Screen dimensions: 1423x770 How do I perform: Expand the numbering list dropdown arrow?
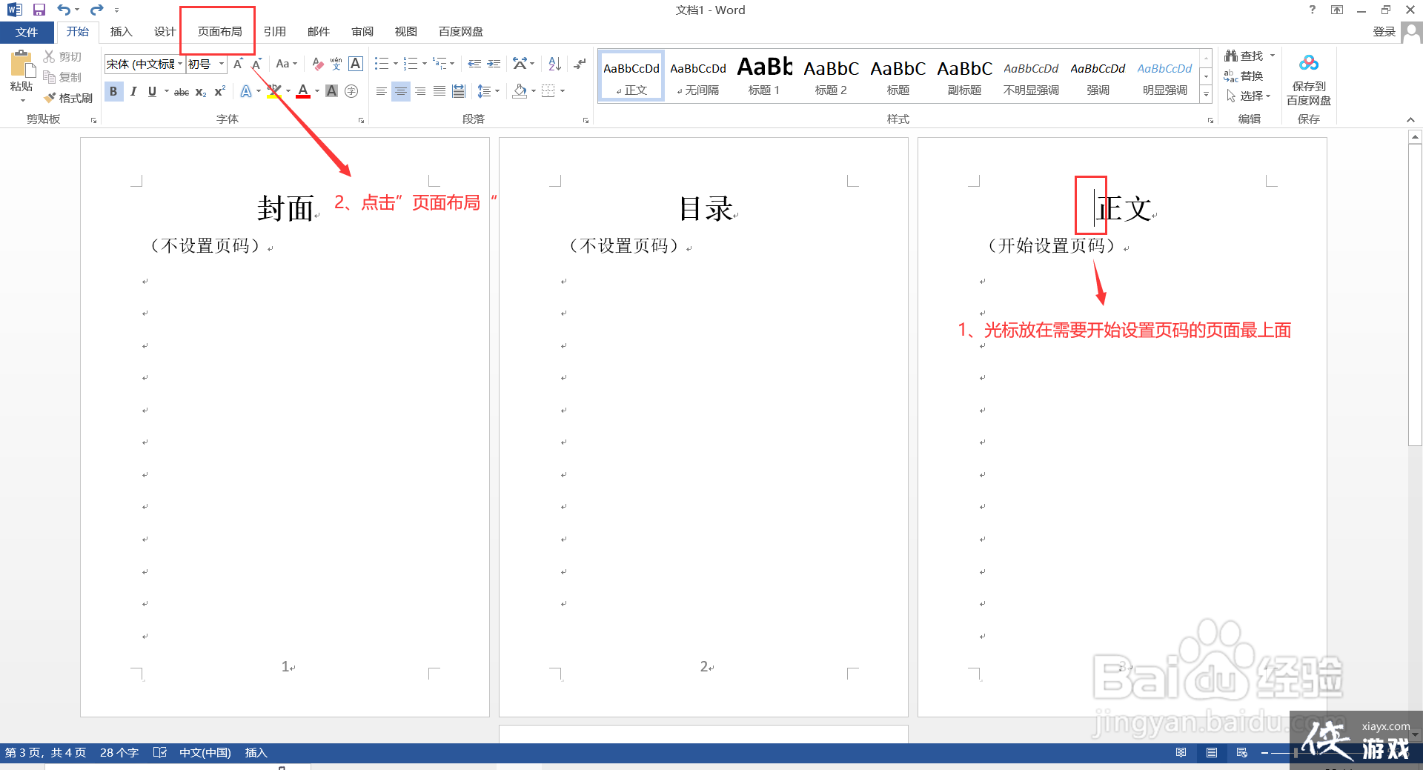click(425, 64)
